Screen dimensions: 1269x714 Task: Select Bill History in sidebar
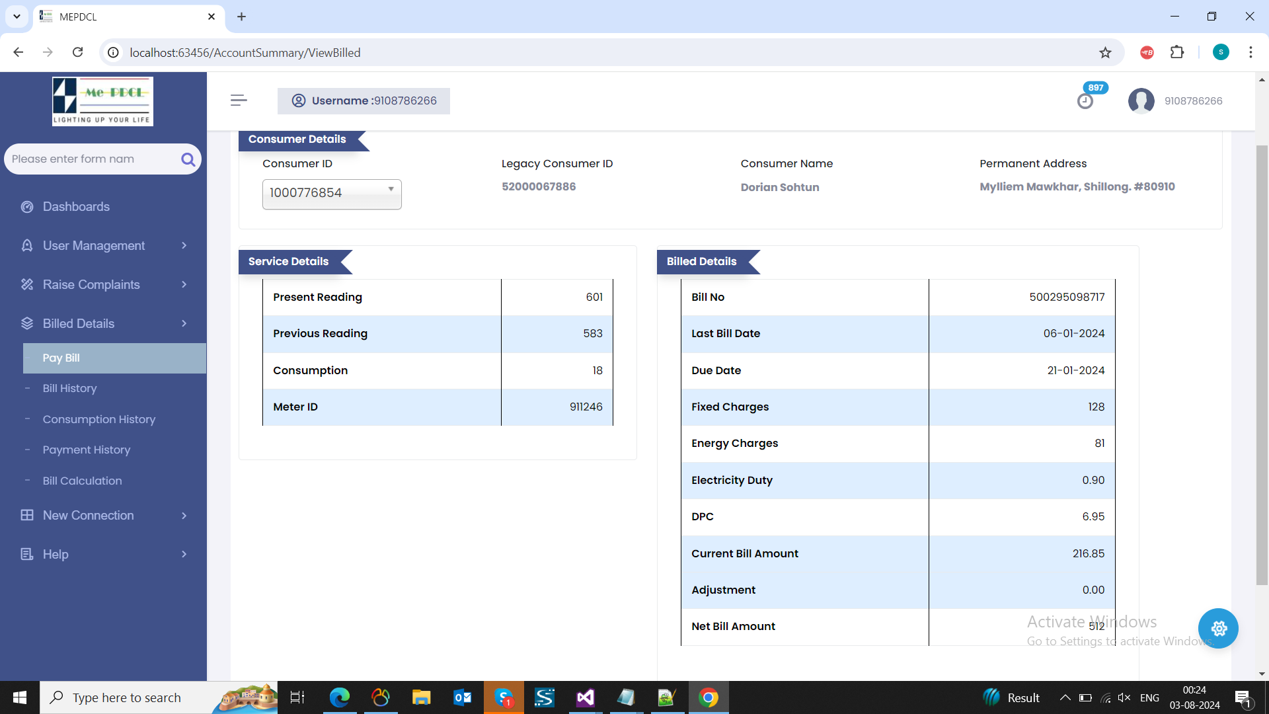(69, 389)
